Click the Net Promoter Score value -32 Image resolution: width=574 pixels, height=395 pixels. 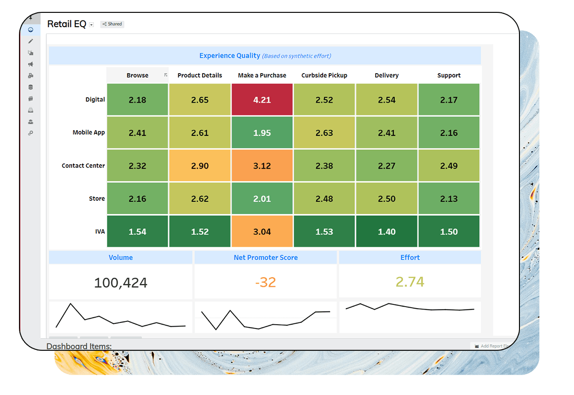coord(265,282)
